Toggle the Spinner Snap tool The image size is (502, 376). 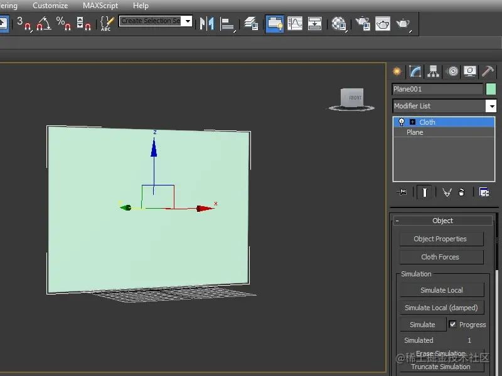pos(83,24)
